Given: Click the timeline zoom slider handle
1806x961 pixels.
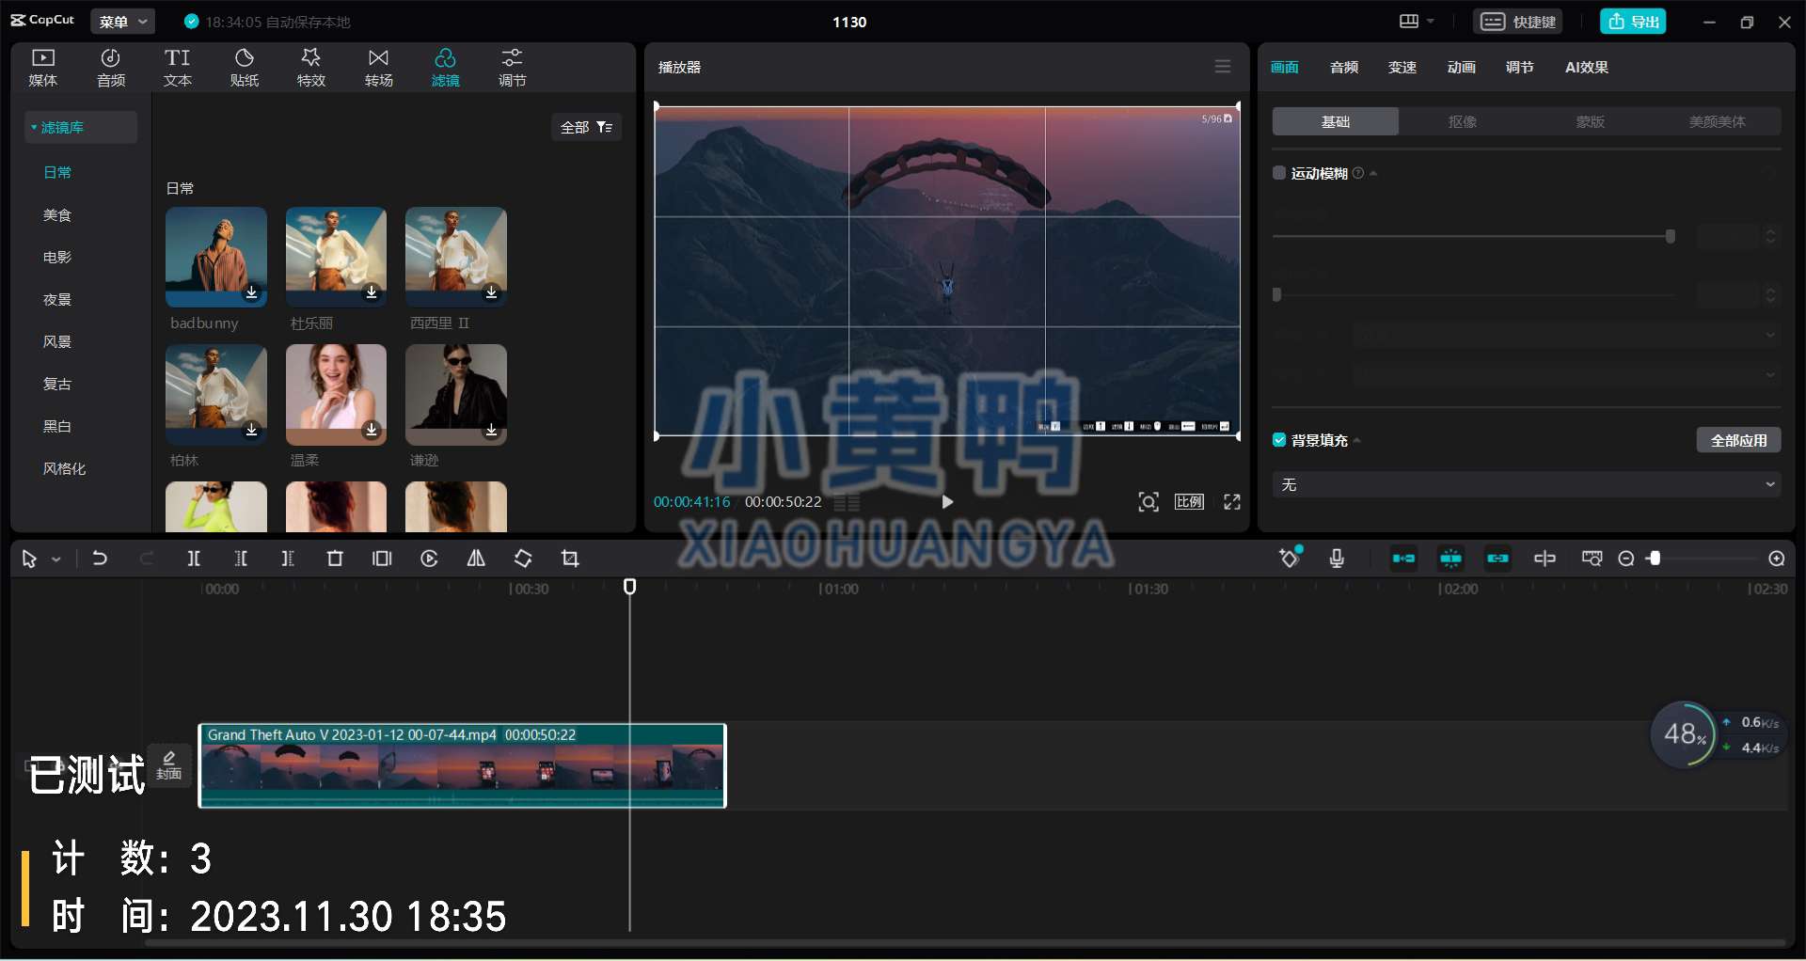Looking at the screenshot, I should point(1655,559).
